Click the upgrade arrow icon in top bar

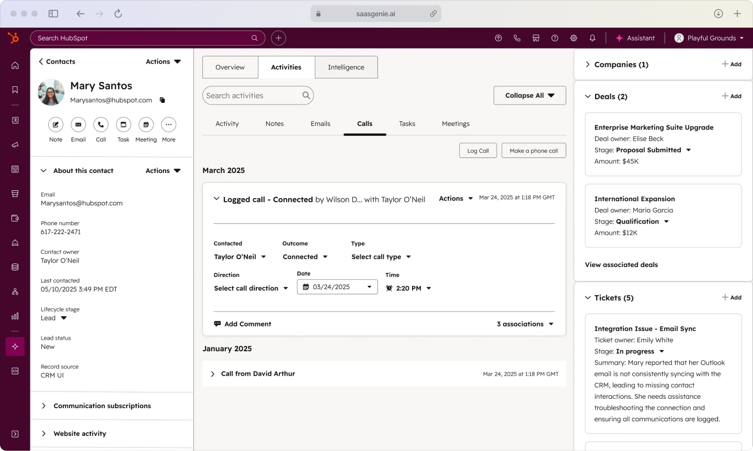pyautogui.click(x=498, y=38)
